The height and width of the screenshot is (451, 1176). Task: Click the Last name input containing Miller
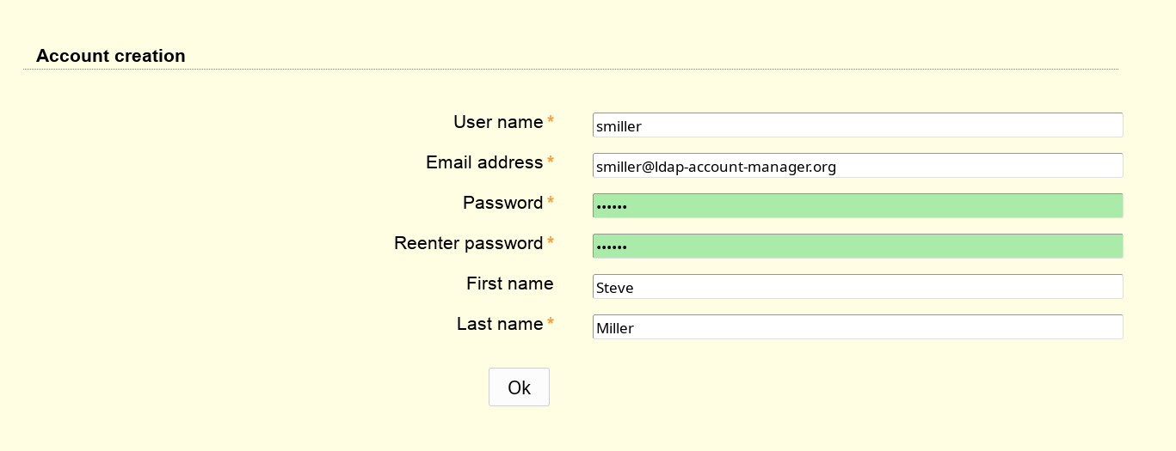click(x=857, y=327)
